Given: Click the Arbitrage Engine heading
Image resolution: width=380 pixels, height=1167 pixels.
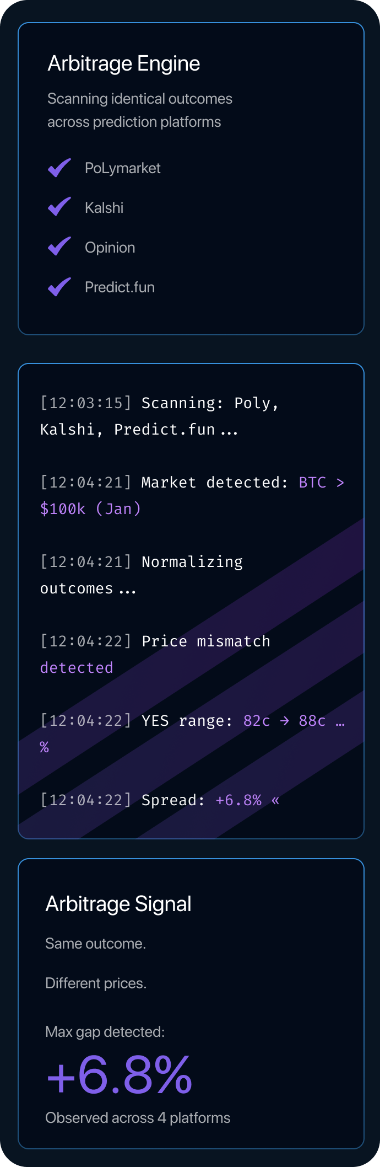Looking at the screenshot, I should pyautogui.click(x=123, y=63).
